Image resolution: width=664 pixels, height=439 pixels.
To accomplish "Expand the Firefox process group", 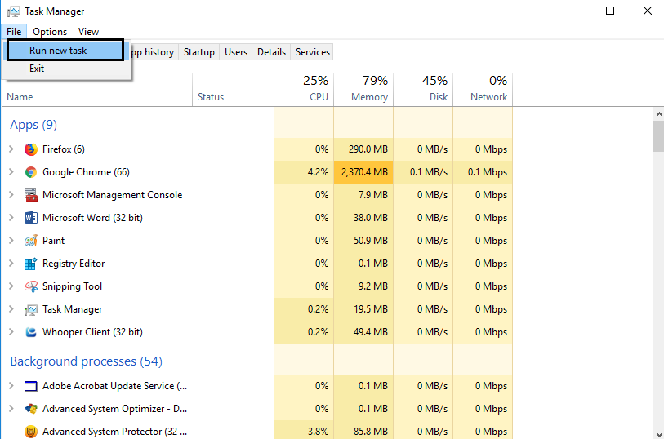I will pos(11,149).
